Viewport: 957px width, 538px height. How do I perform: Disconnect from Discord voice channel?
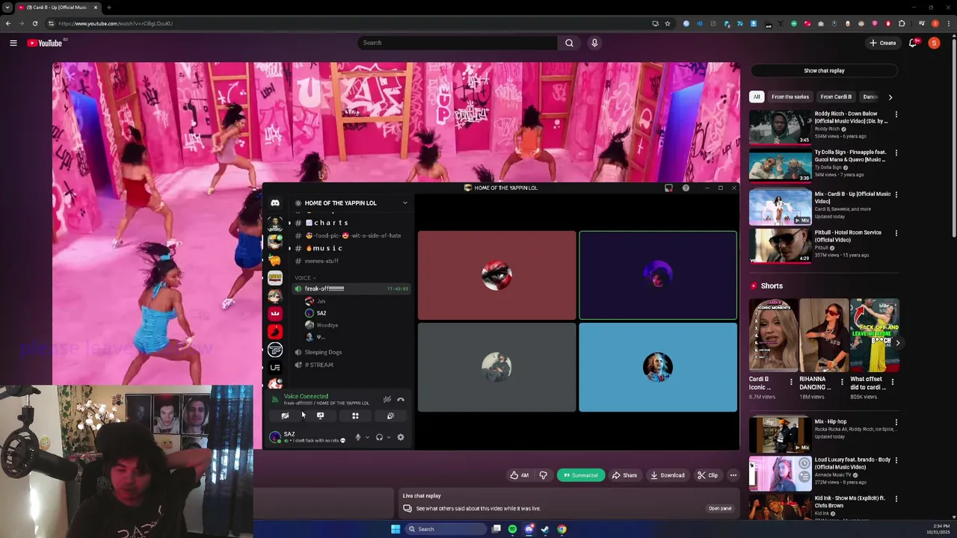(x=401, y=400)
